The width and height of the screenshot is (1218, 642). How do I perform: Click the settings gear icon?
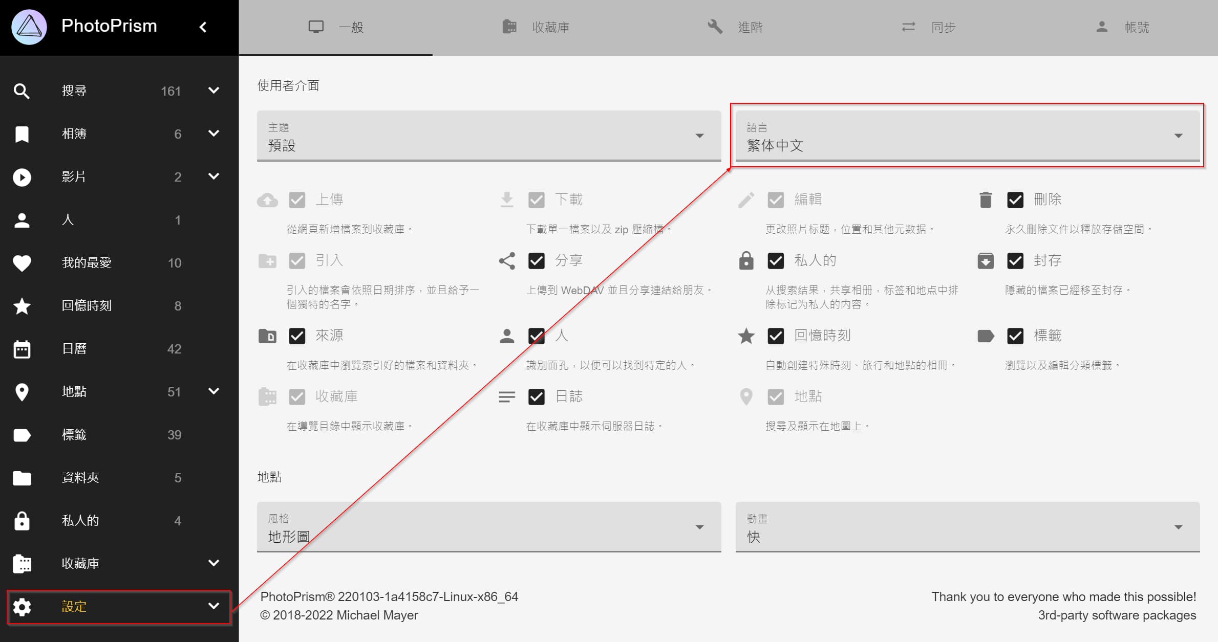pos(22,607)
